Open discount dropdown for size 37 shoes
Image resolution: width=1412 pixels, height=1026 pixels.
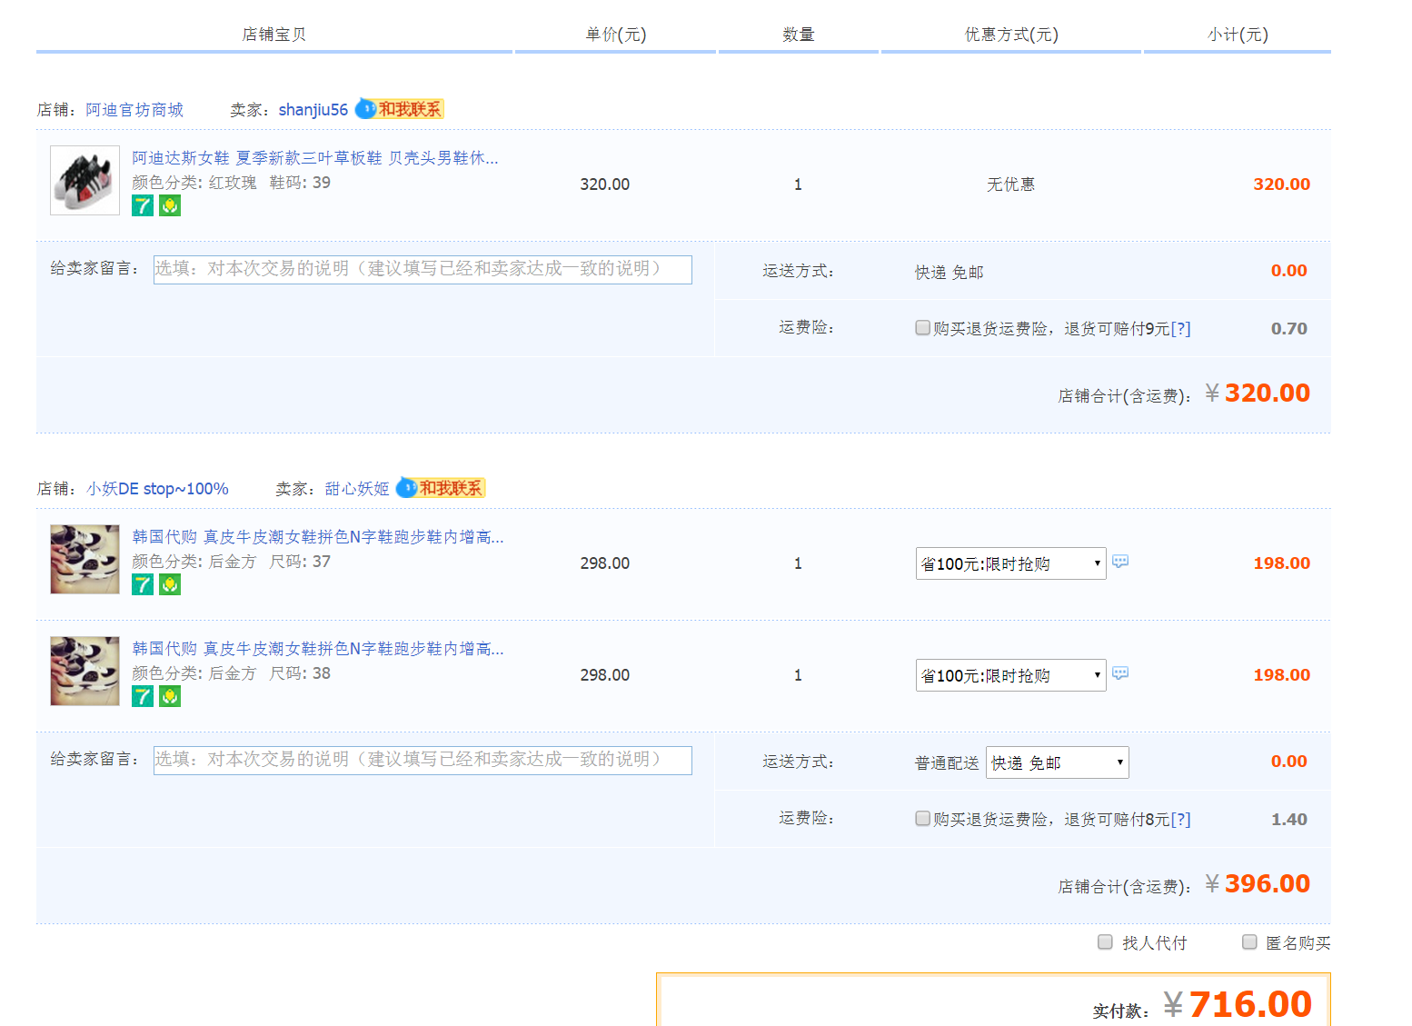(x=1010, y=563)
